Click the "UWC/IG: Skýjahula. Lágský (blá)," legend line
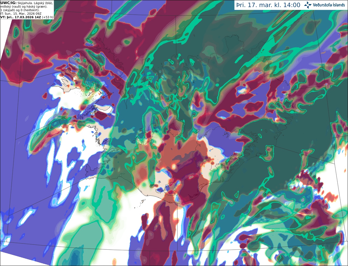The image size is (348, 266). 27,3
